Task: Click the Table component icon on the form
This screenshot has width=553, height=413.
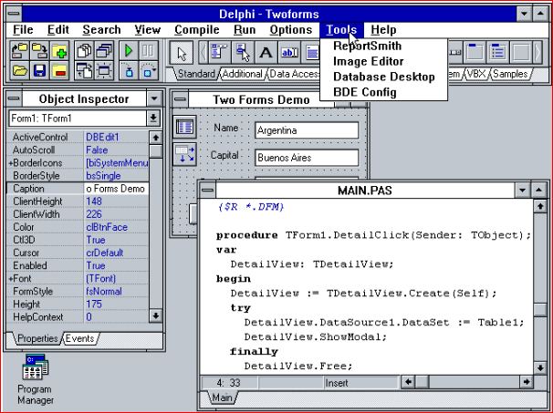Action: click(184, 127)
